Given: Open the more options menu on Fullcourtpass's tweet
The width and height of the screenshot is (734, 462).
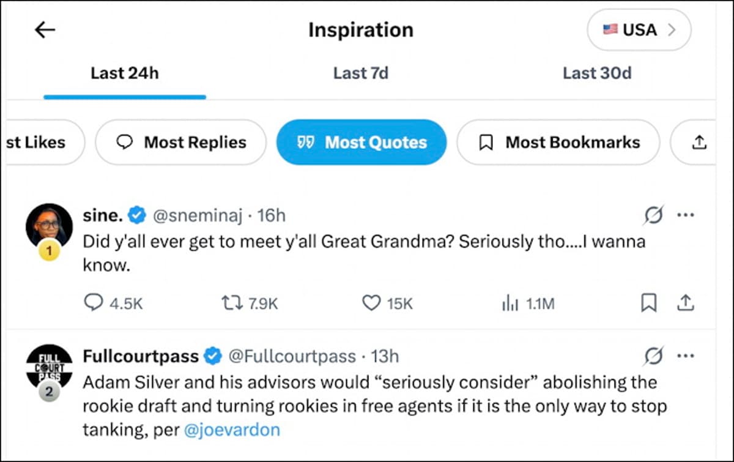Looking at the screenshot, I should coord(686,355).
